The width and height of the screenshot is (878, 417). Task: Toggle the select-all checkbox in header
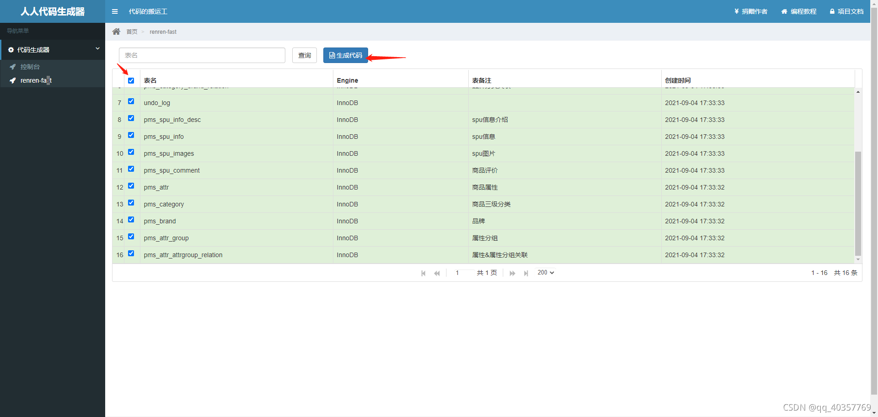131,80
